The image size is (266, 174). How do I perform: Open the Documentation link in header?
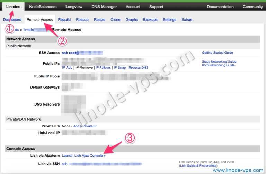coord(220,7)
